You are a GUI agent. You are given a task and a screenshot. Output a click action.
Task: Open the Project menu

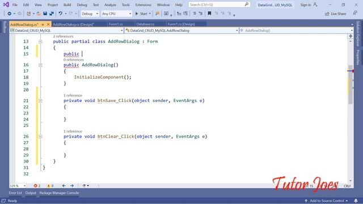click(x=53, y=5)
